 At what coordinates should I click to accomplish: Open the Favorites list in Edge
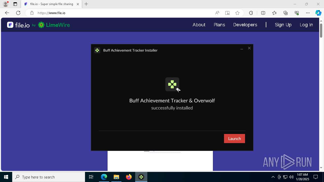coord(274,13)
